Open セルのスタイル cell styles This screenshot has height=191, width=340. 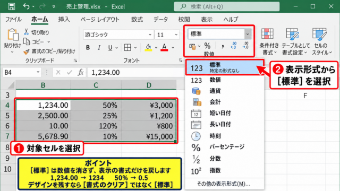click(321, 41)
